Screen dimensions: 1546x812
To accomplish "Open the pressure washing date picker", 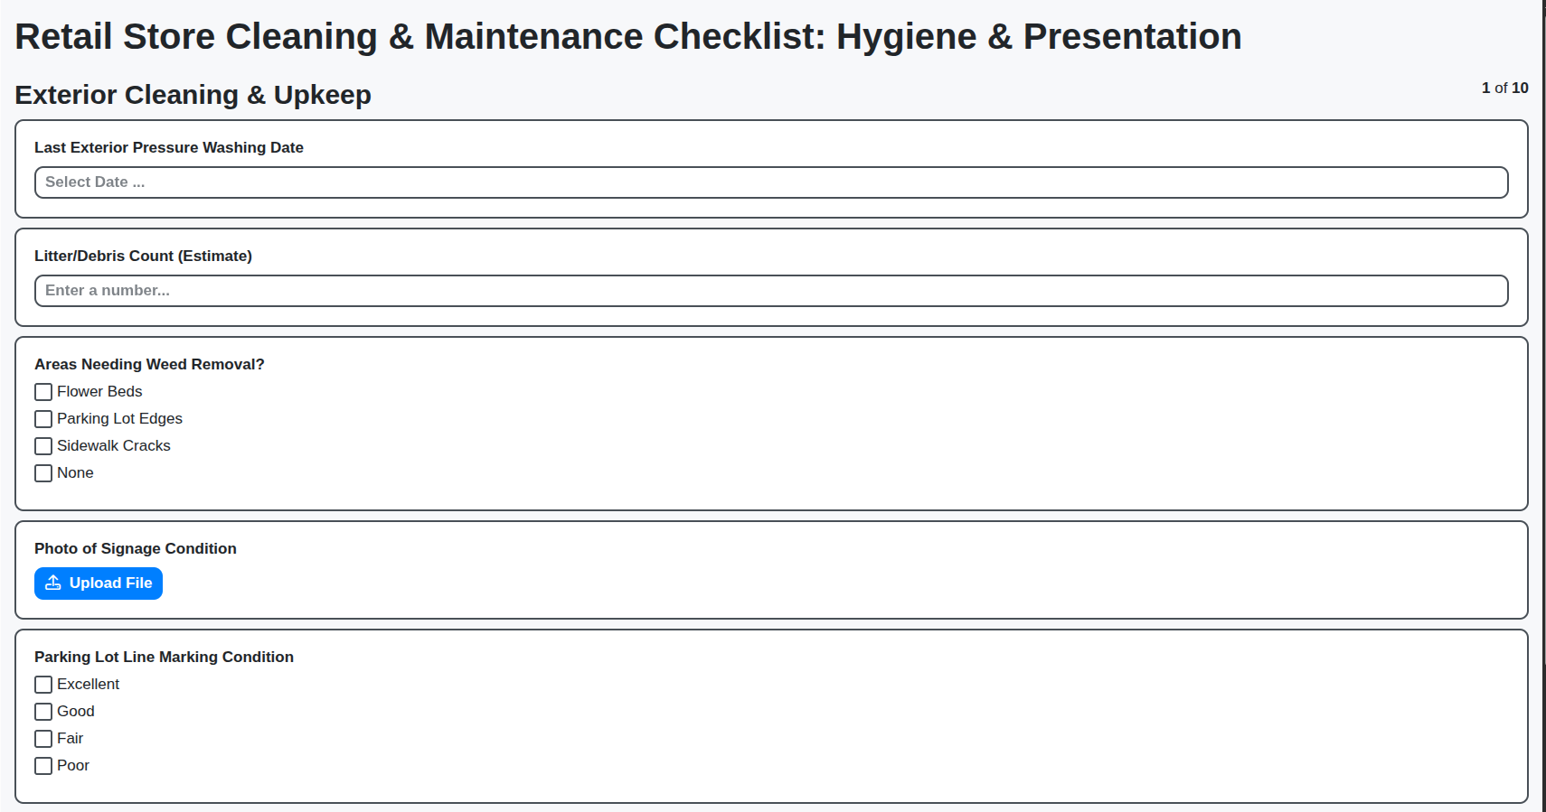I will (768, 182).
